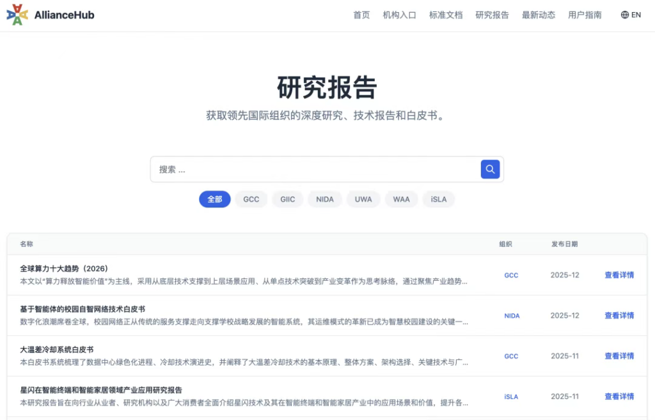Viewport: 655px width, 420px height.
Task: Click the iSLA organization tag in 星闪 row
Action: click(x=510, y=396)
